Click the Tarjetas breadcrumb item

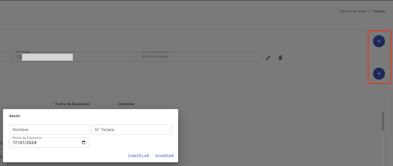point(378,11)
